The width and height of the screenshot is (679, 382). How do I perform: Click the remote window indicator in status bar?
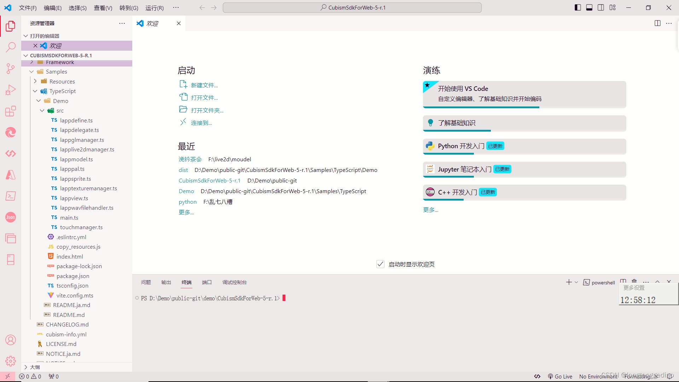coord(7,376)
